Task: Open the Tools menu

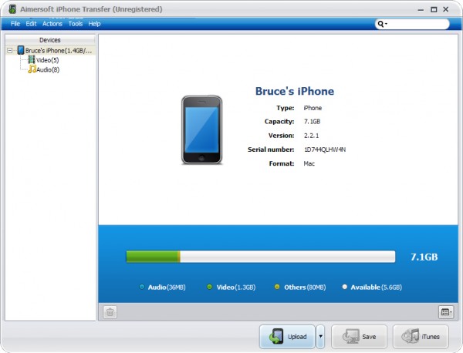Action: [x=76, y=24]
